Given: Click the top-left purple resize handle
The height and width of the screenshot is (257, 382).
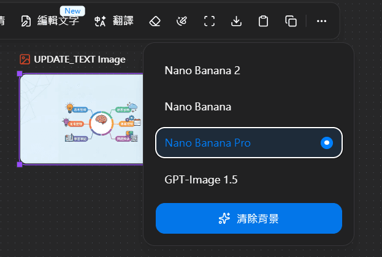Looking at the screenshot, I should (20, 74).
